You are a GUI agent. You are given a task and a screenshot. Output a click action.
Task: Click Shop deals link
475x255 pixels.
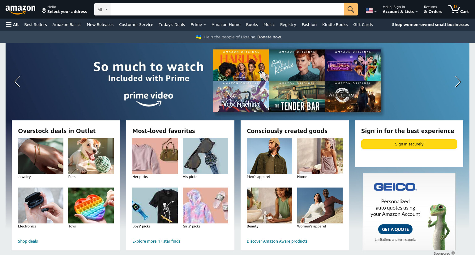pyautogui.click(x=28, y=241)
